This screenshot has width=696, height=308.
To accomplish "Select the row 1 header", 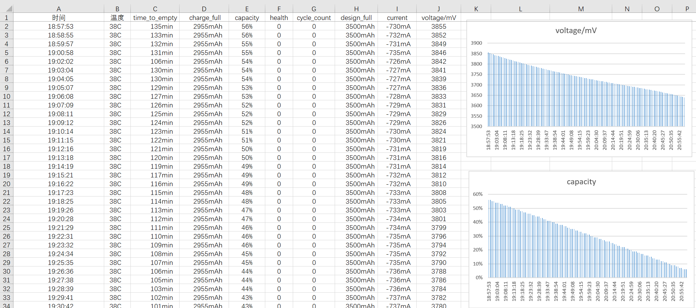I will [x=6, y=17].
